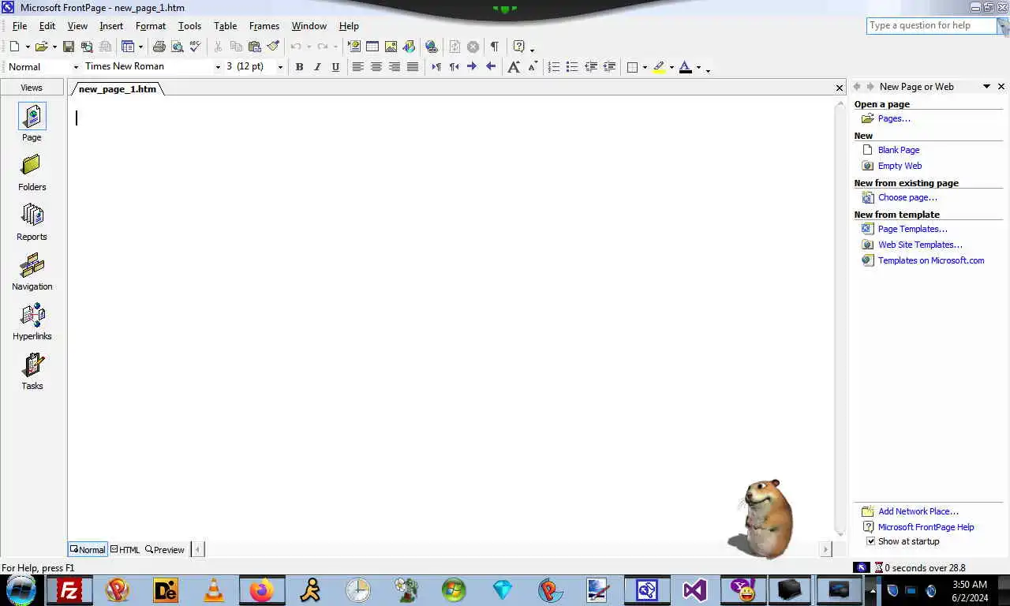The height and width of the screenshot is (606, 1010).
Task: Open Preview in Browser from the toolbar
Action: pyautogui.click(x=178, y=47)
